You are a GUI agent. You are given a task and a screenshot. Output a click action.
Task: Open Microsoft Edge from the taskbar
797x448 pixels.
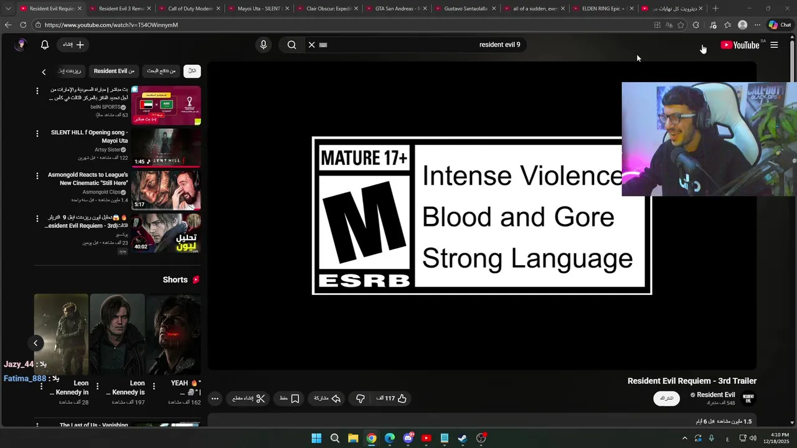pyautogui.click(x=390, y=438)
